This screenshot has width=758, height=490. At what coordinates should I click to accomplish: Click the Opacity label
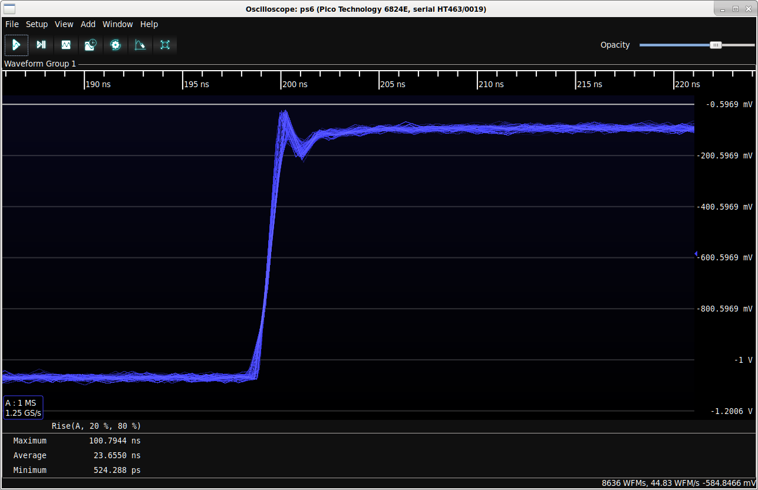pos(615,45)
